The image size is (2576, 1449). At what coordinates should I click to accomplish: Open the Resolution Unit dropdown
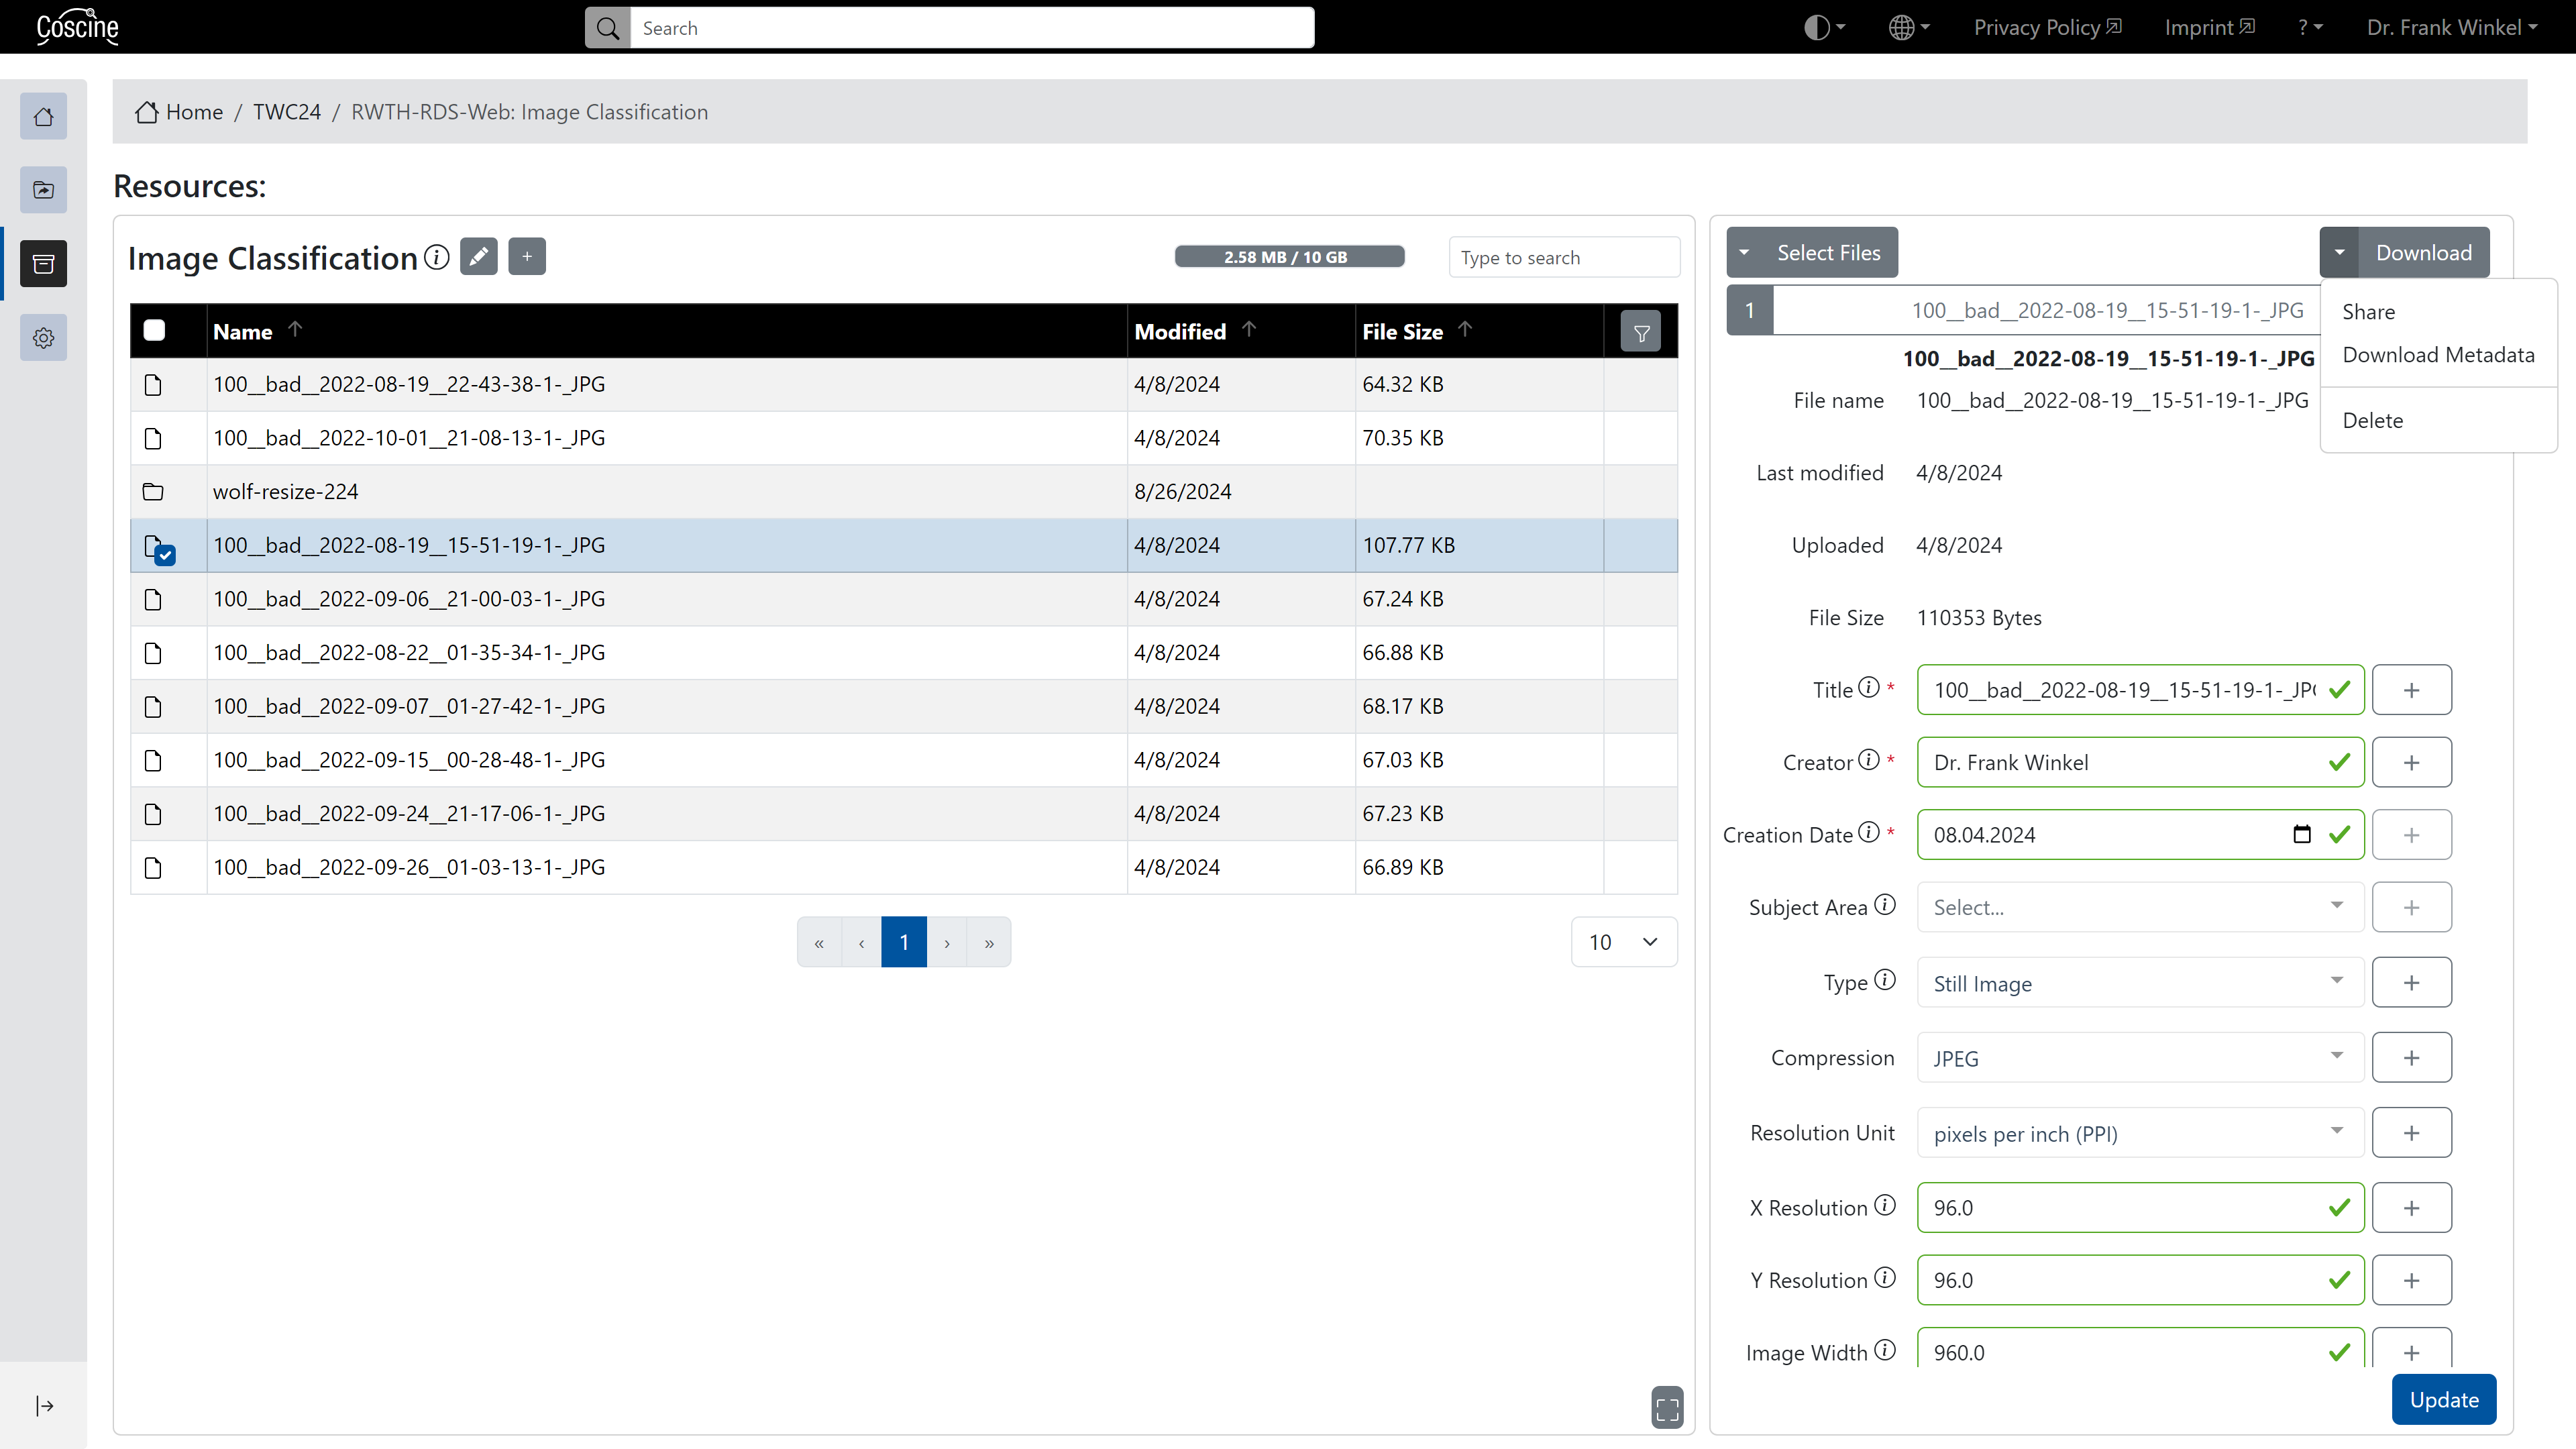tap(2140, 1133)
